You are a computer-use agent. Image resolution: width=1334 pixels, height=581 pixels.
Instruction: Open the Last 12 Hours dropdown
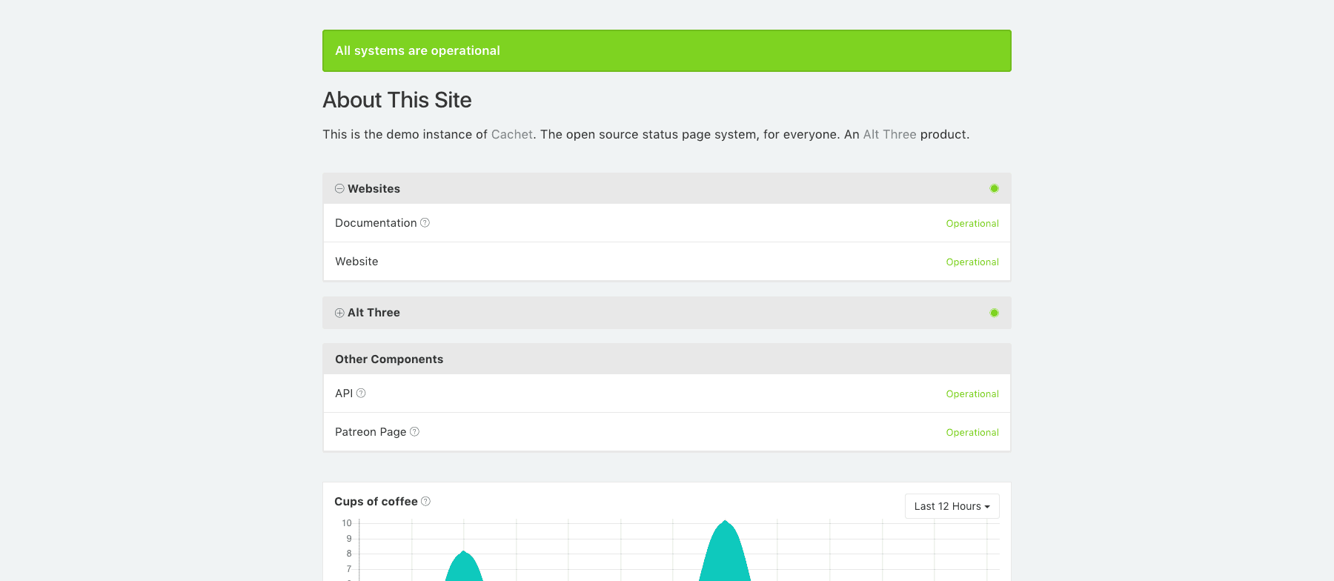952,506
